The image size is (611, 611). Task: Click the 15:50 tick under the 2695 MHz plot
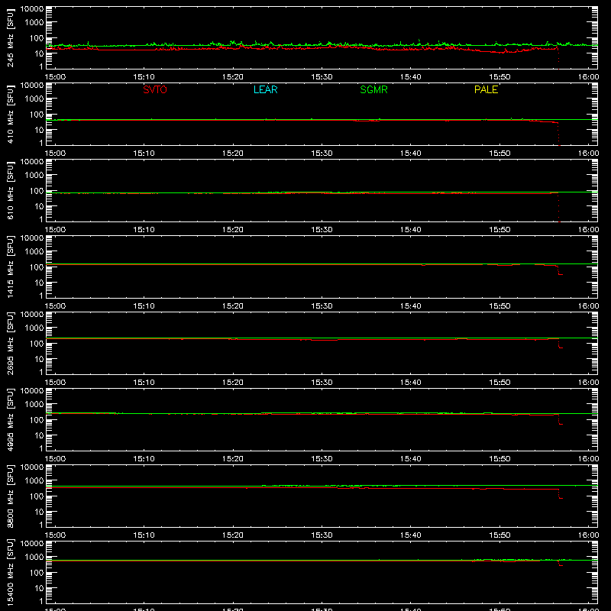(x=499, y=383)
